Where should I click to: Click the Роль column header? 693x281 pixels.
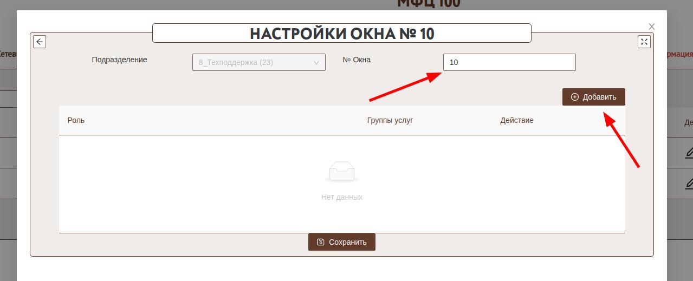coord(76,120)
